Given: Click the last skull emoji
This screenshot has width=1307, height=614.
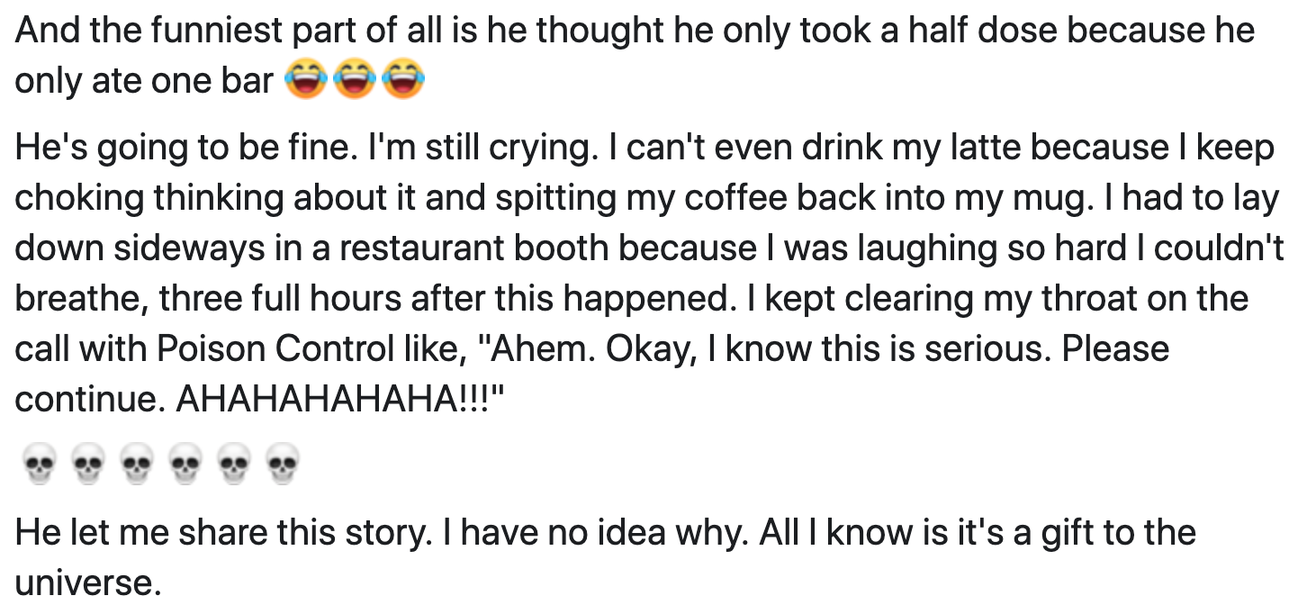Looking at the screenshot, I should [x=284, y=466].
